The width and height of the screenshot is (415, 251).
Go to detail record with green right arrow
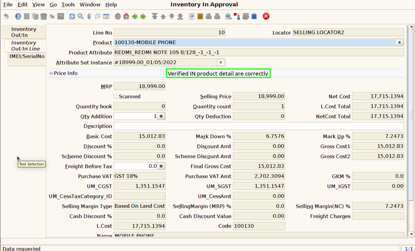[x=143, y=16]
